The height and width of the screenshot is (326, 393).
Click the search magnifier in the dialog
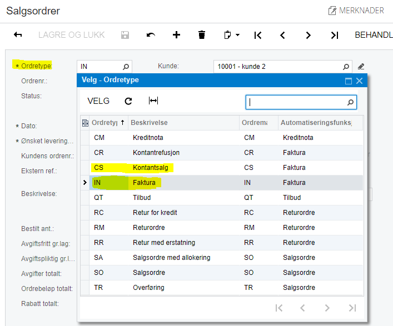pos(350,102)
